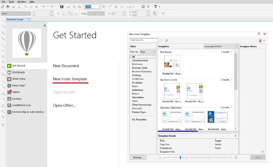Click the Open Recent link
273x167 pixels.
[64, 92]
